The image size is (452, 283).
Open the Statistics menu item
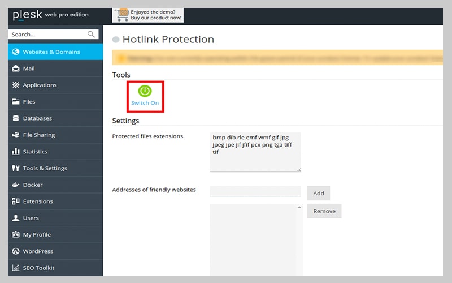click(x=35, y=152)
